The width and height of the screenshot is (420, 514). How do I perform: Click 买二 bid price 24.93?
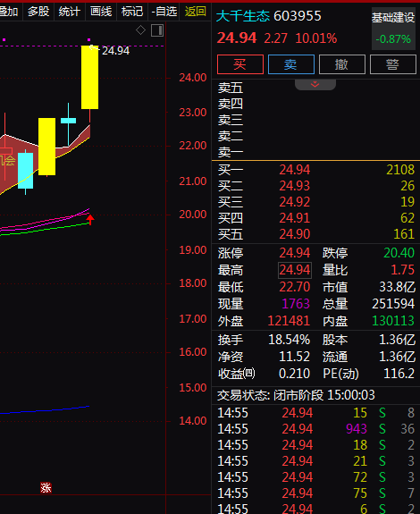click(295, 186)
